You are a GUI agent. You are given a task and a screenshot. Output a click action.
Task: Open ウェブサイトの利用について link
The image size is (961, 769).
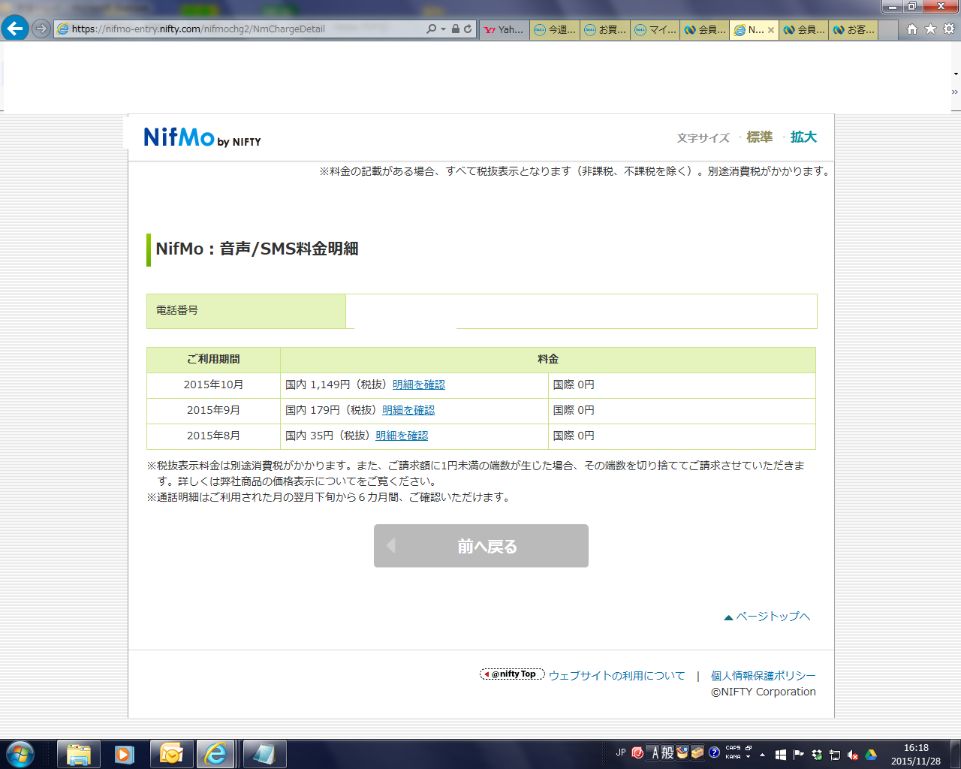617,676
